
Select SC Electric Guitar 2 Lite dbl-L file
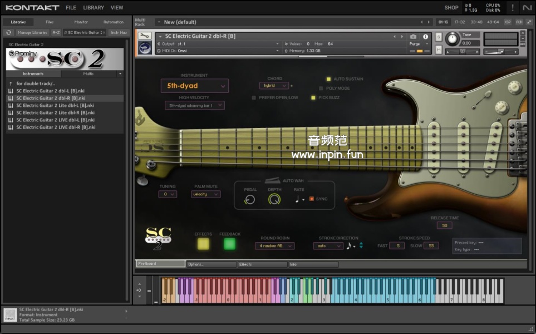point(55,105)
